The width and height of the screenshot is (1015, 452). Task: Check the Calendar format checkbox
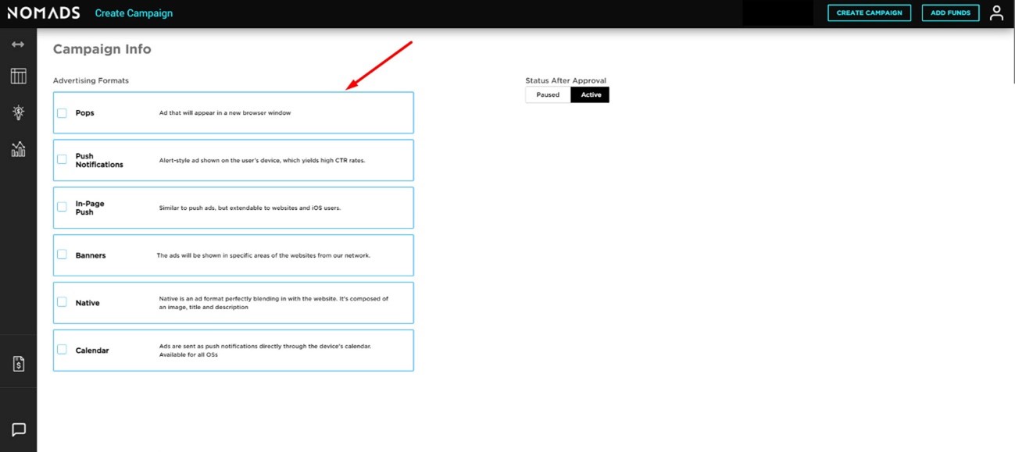[x=62, y=350]
